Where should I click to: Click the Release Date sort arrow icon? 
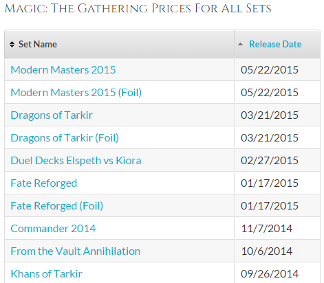click(240, 44)
